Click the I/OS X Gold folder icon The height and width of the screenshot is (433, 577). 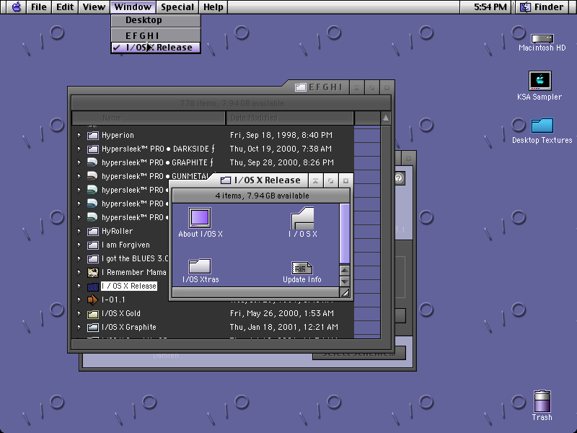pyautogui.click(x=93, y=314)
